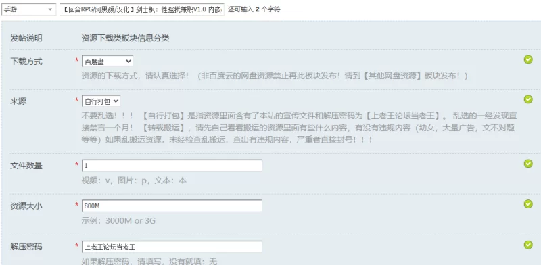Click the 文件数量 label
This screenshot has width=541, height=265.
[26, 166]
